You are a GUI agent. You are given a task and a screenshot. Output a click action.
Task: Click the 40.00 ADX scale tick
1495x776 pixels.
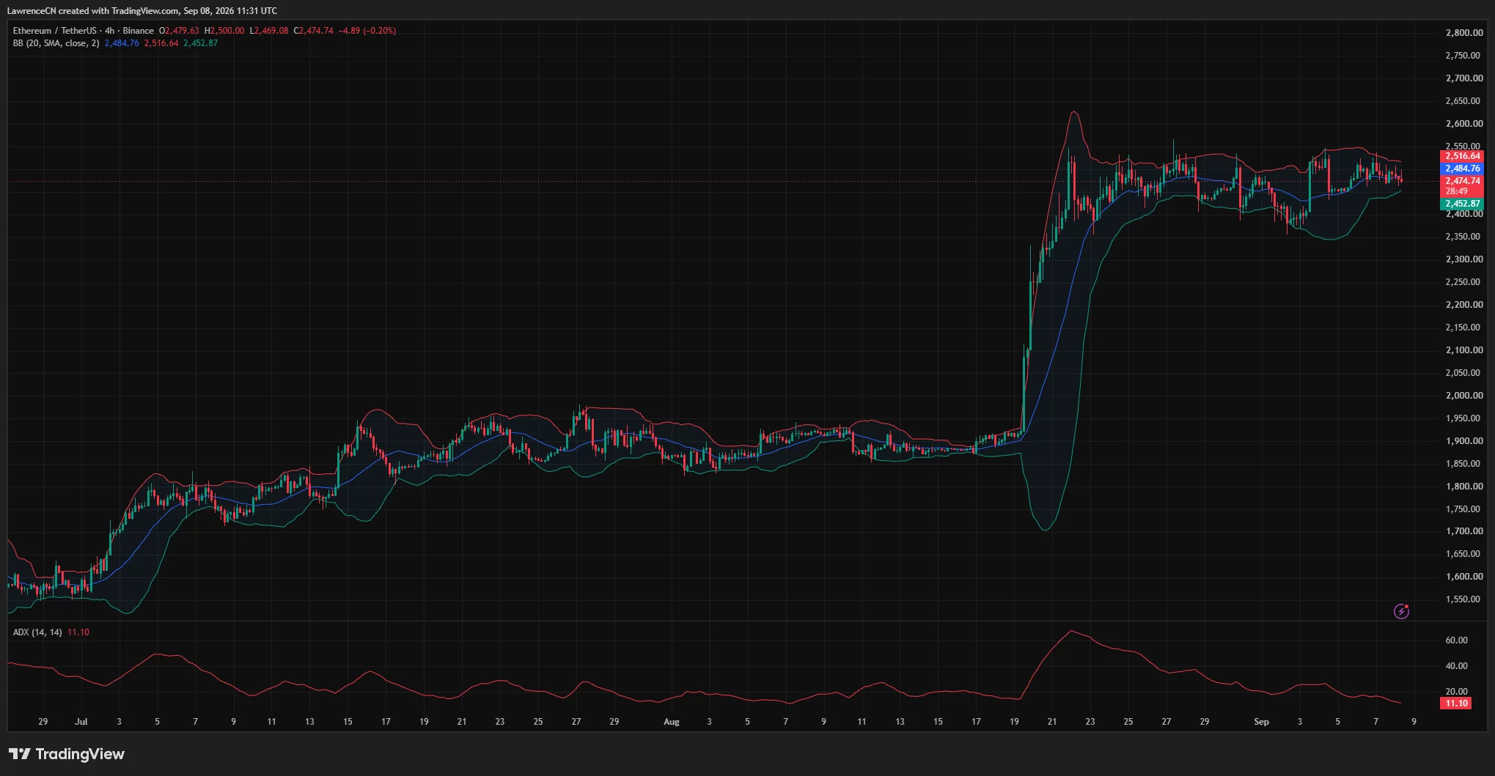pyautogui.click(x=1456, y=666)
